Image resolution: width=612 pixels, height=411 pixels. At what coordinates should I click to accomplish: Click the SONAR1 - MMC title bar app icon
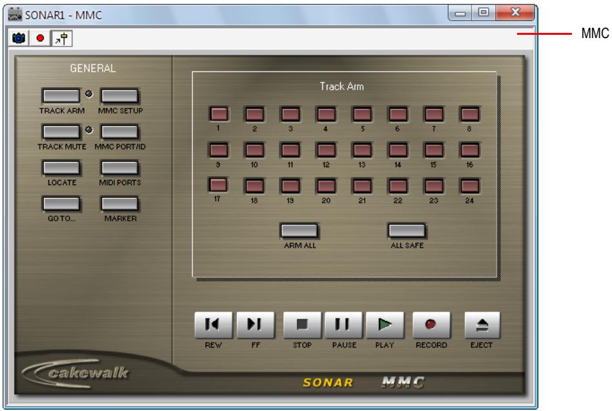15,14
